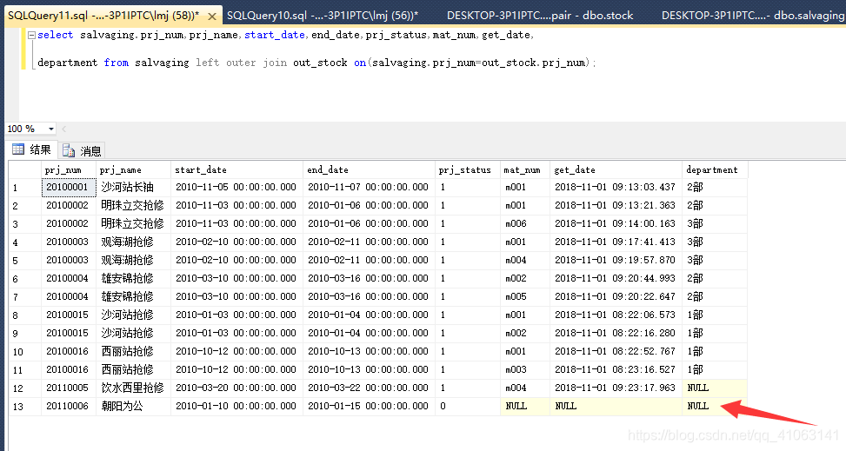Click 沙河站抢修 in row 8
Viewport: 846px width, 451px height.
[133, 315]
